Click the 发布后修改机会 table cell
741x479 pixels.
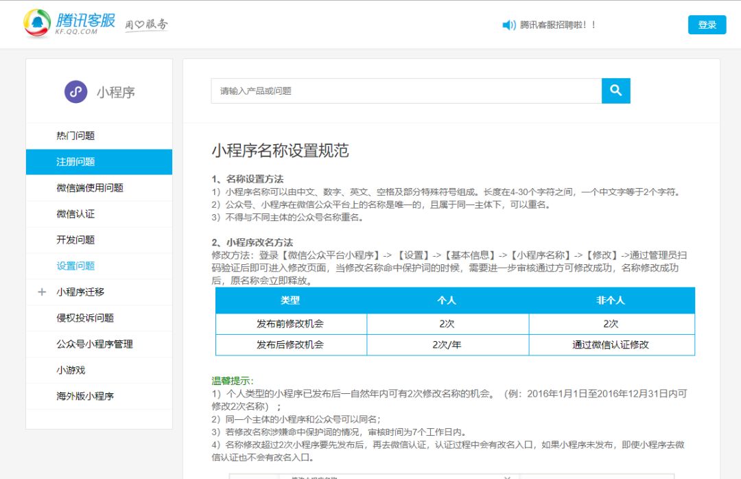tap(290, 344)
